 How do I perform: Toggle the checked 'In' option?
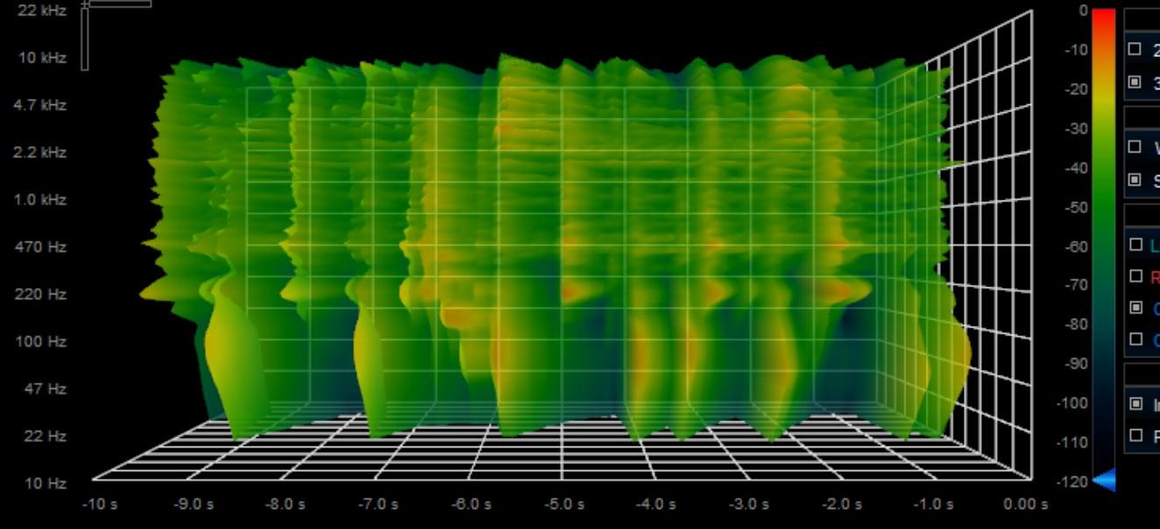[x=1135, y=404]
